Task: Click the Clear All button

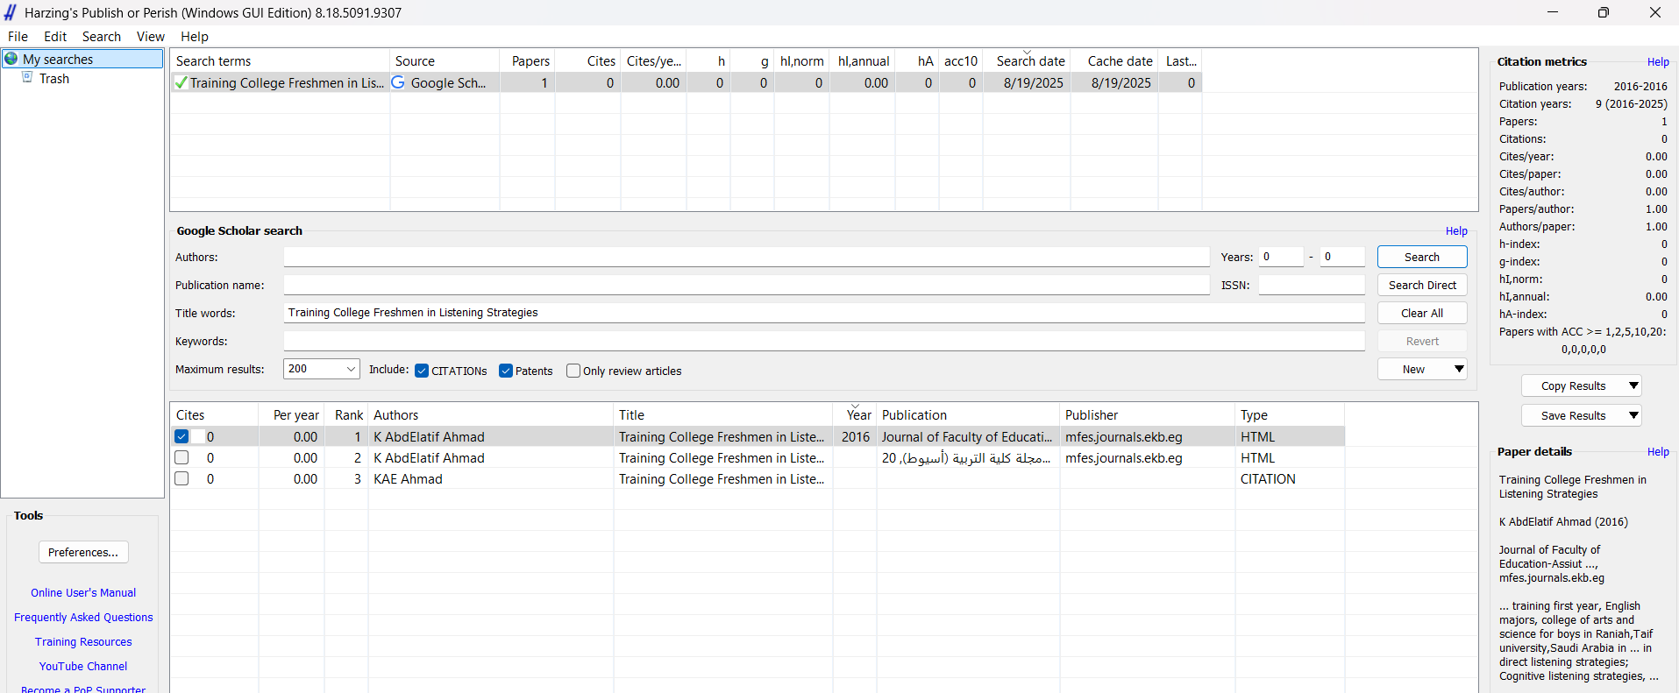Action: [1422, 313]
